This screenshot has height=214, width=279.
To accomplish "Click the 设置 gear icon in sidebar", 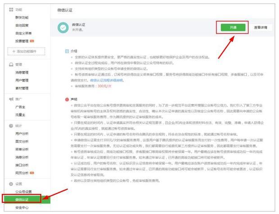I will point(11,184).
